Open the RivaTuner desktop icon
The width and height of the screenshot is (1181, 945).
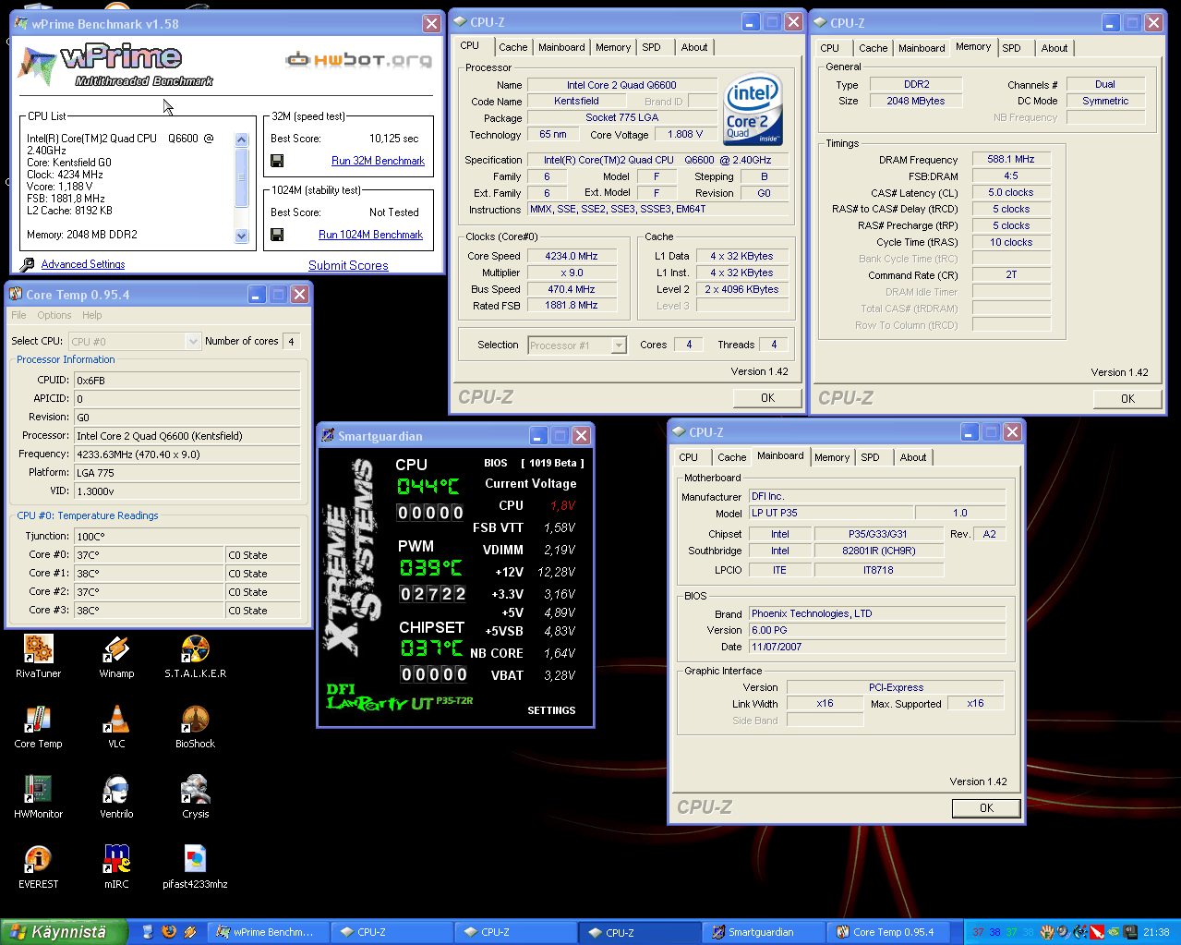38,648
